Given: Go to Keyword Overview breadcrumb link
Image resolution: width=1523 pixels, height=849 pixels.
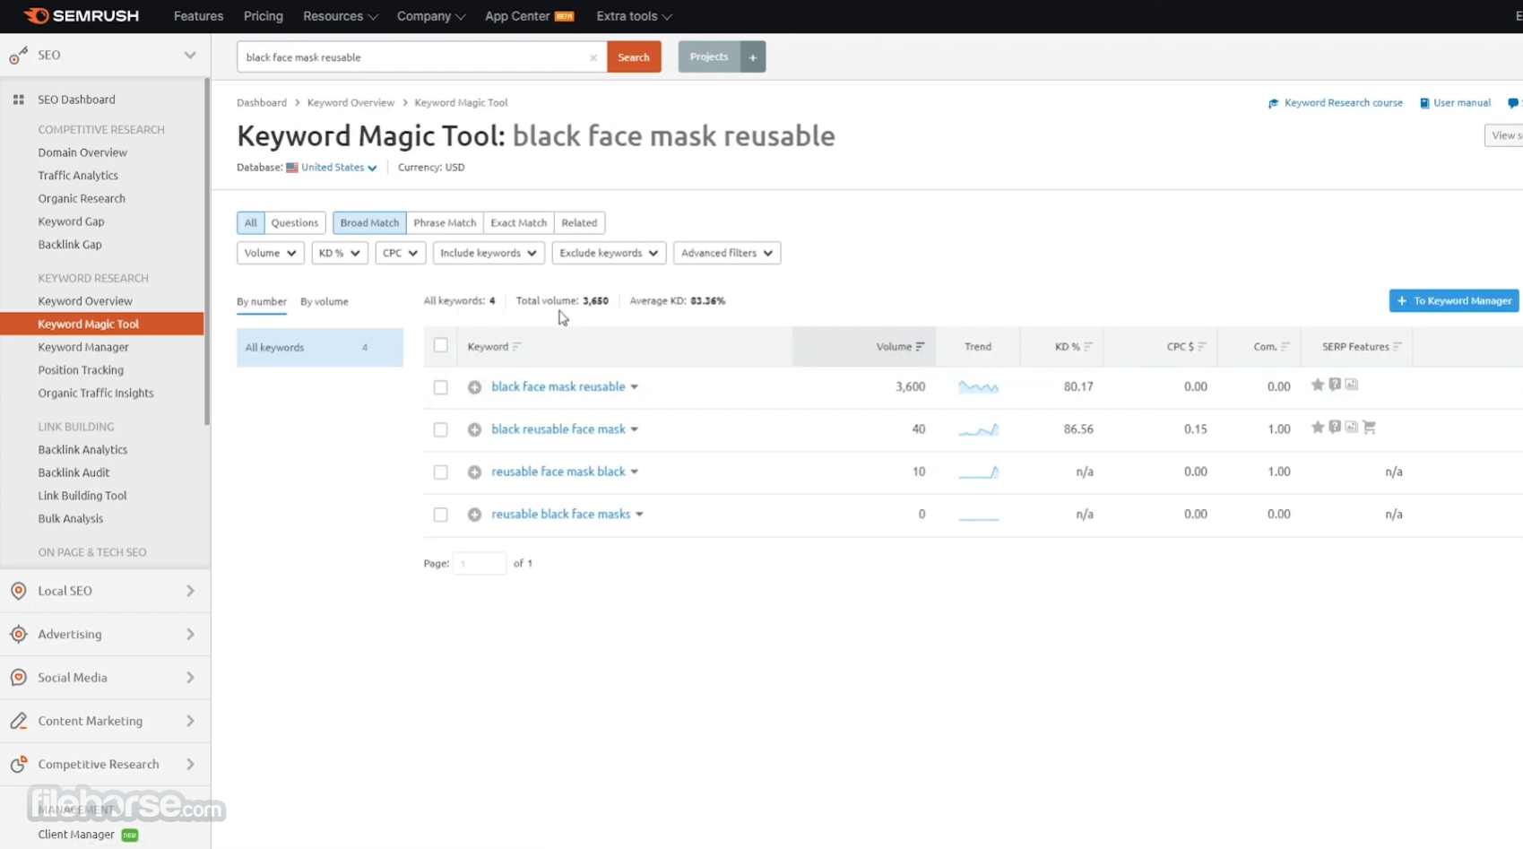Looking at the screenshot, I should (x=350, y=103).
